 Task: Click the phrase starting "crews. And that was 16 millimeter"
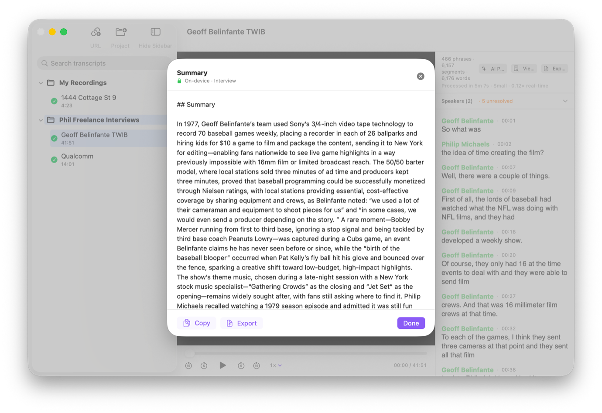point(499,309)
